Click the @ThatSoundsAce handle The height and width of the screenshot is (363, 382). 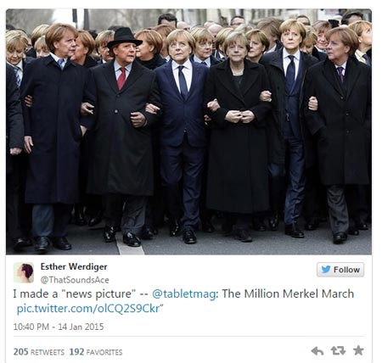tap(75, 280)
